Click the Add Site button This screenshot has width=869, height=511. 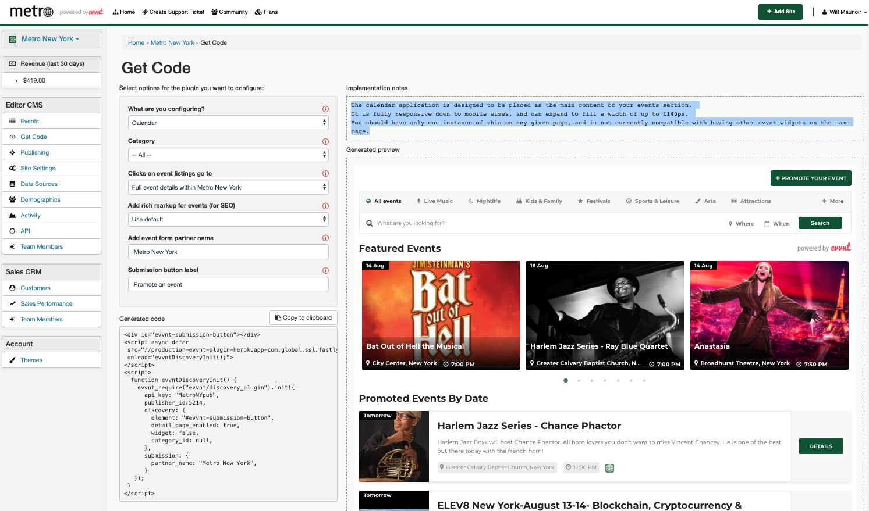(x=781, y=12)
